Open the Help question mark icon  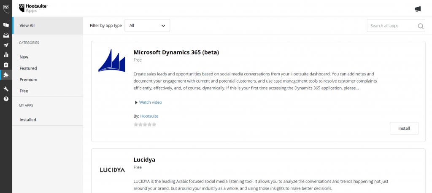(x=6, y=99)
